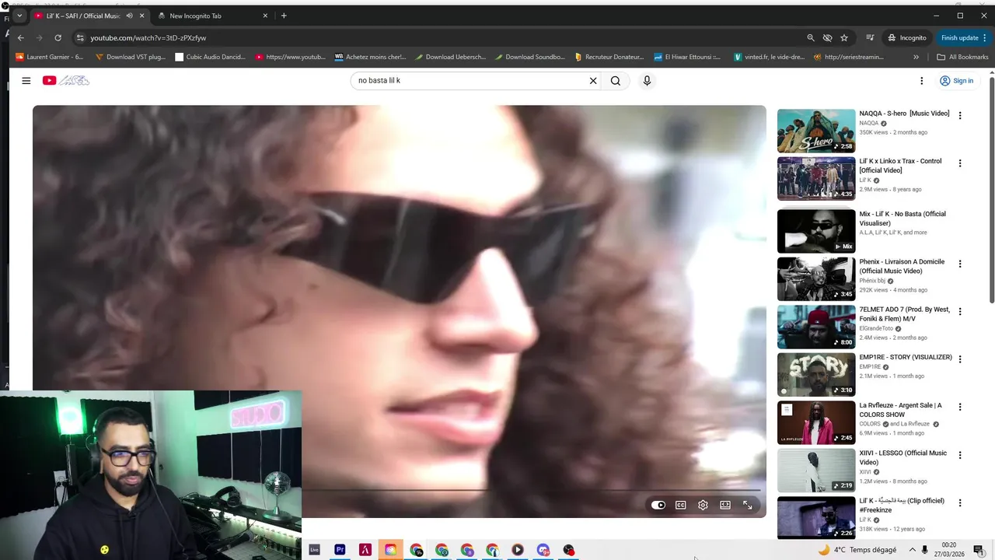
Task: Open the 7ELMET ADO 7 video title
Action: point(904,314)
